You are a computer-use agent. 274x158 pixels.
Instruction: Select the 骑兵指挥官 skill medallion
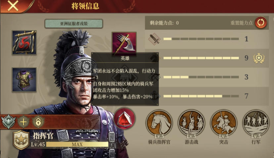[159, 123]
